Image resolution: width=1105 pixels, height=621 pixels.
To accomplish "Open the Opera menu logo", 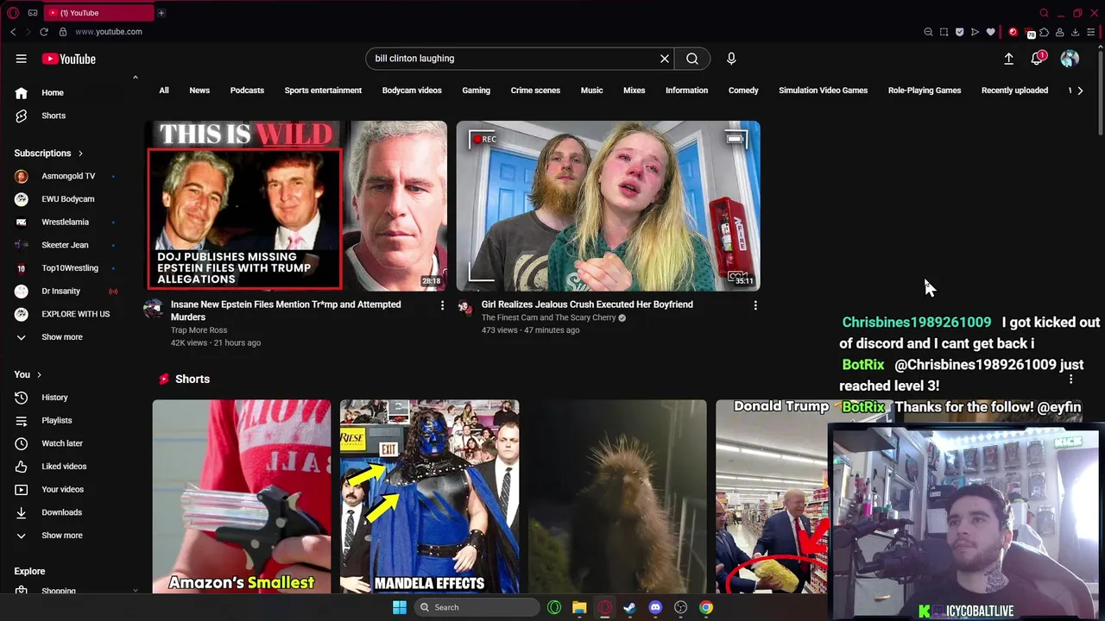I will click(13, 13).
